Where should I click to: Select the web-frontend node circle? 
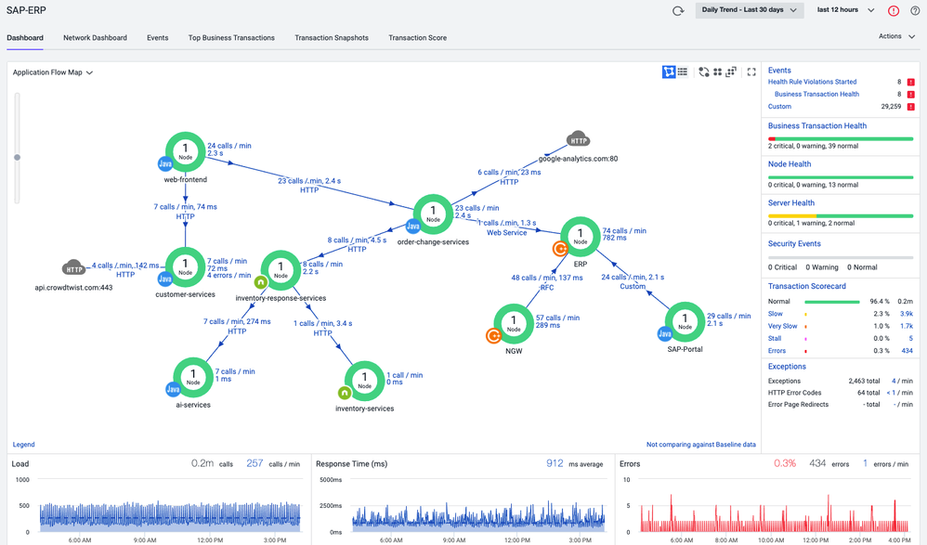(x=186, y=152)
